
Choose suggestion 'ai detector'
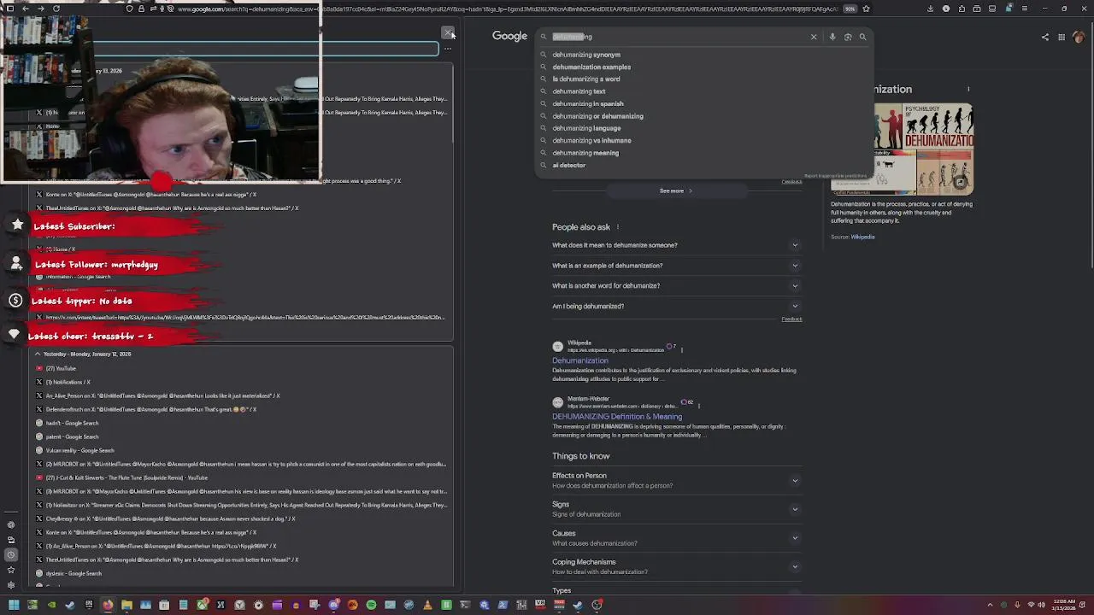click(705, 166)
